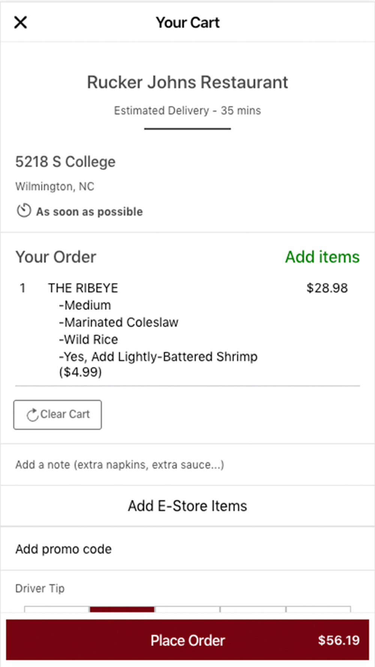This screenshot has width=375, height=667.
Task: Open Rucker Johns Restaurant name heading
Action: pos(187,82)
